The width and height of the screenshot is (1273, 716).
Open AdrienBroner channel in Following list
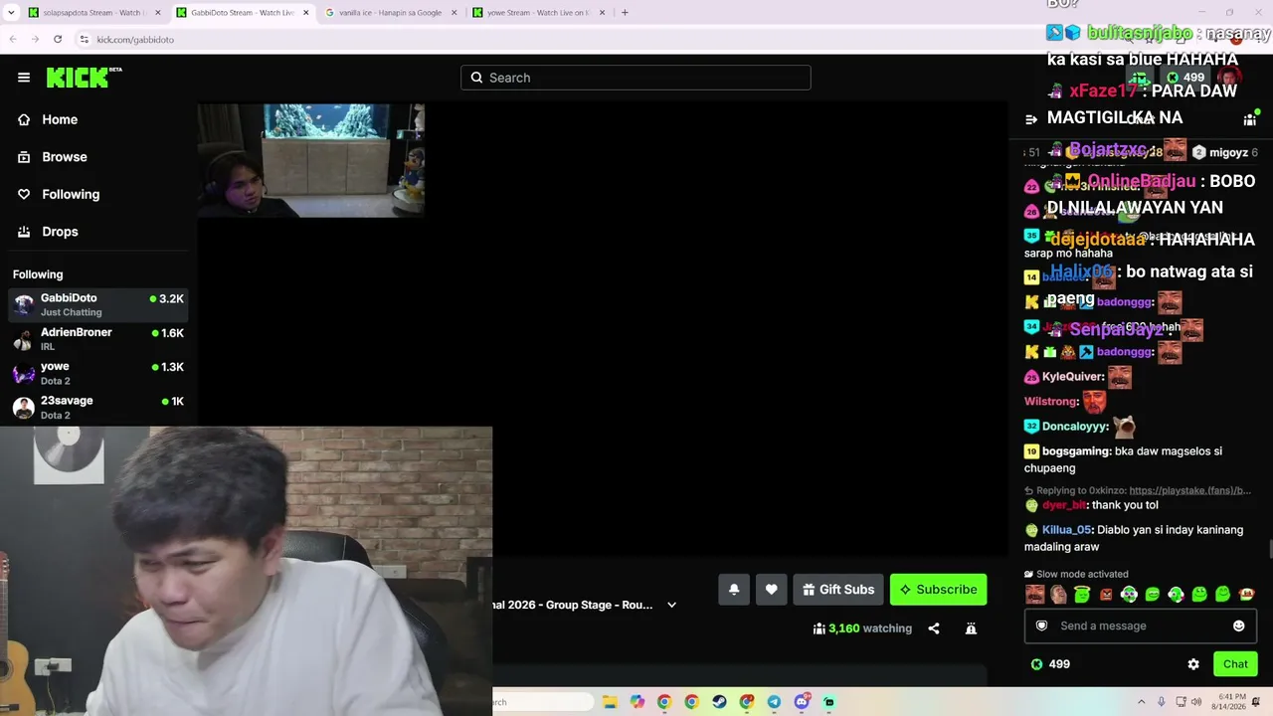97,339
